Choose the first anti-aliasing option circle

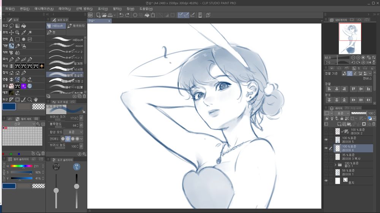tap(63, 139)
